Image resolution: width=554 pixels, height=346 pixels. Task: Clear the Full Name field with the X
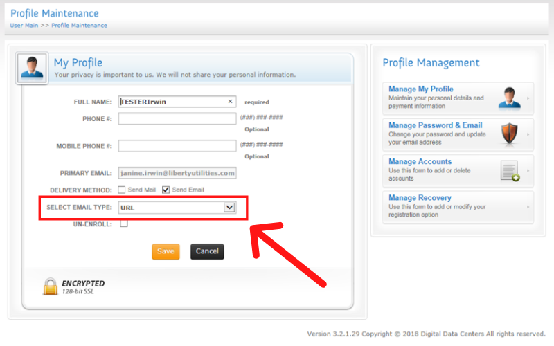[x=230, y=102]
